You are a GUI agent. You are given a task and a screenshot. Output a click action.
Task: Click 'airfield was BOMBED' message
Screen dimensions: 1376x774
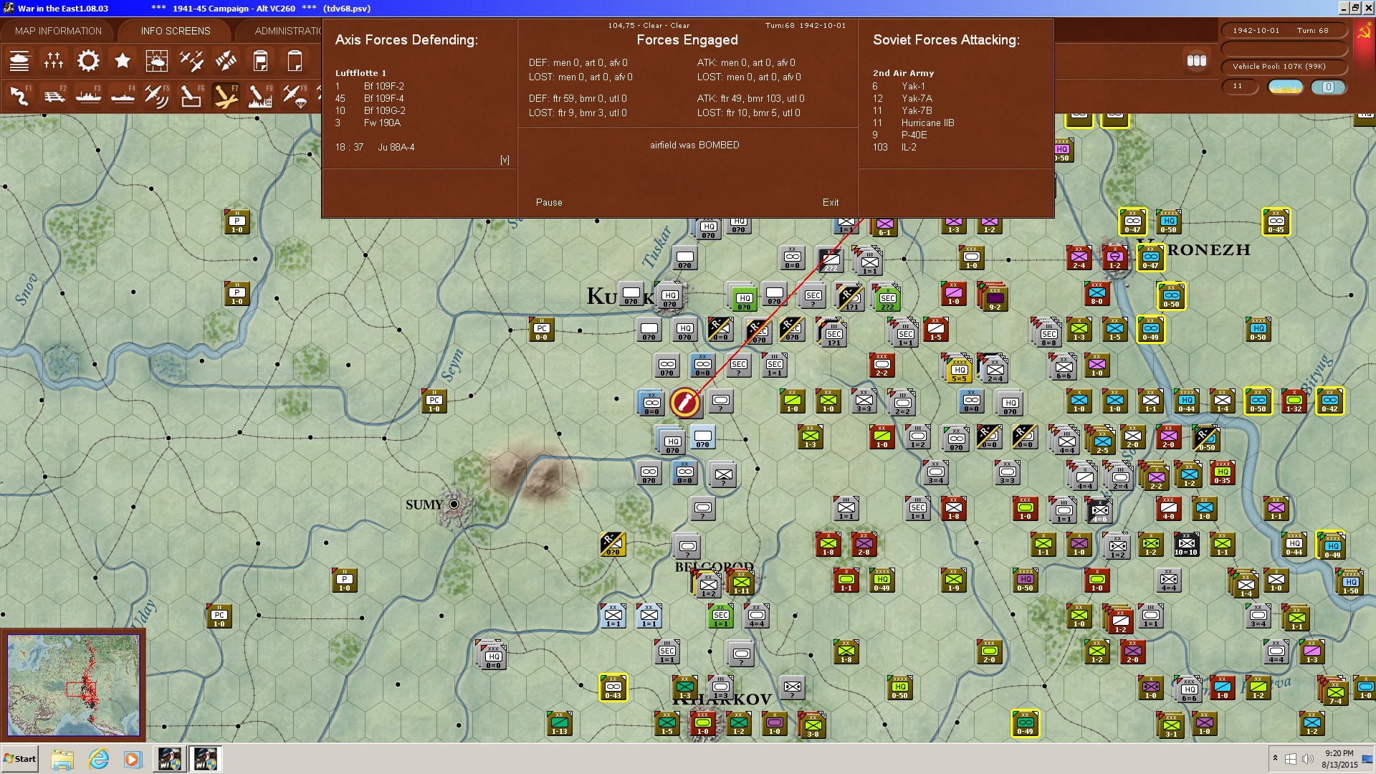click(x=694, y=145)
